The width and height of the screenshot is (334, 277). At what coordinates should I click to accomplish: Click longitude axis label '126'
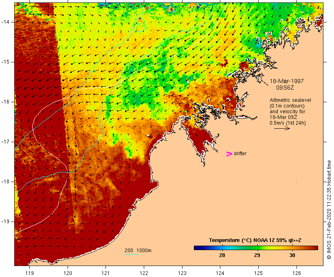[x=297, y=273]
